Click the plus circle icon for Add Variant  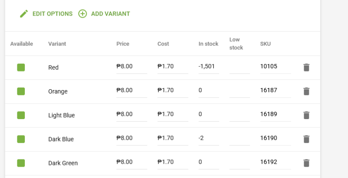point(83,14)
